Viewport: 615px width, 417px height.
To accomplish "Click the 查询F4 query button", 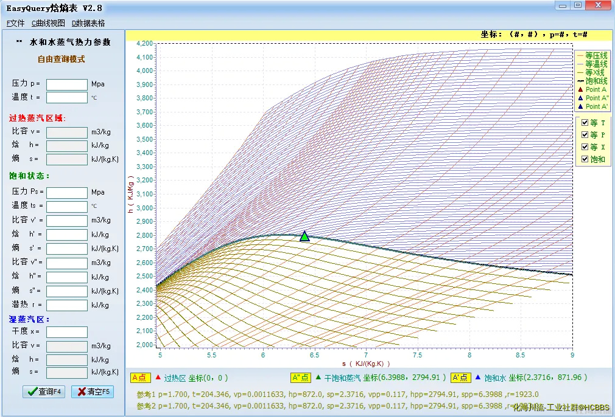I will coord(43,391).
